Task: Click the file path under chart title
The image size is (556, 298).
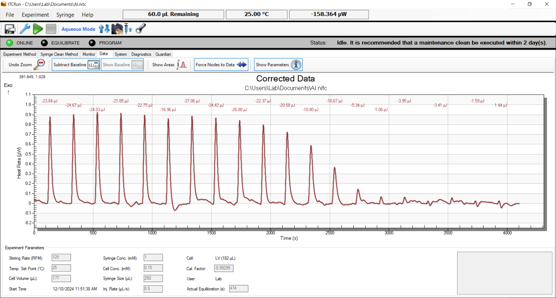Action: tap(286, 88)
